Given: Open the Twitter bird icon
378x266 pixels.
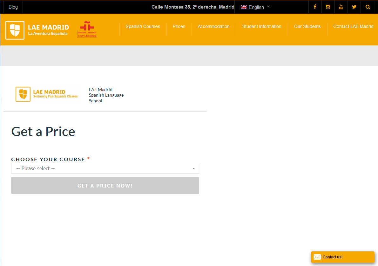Looking at the screenshot, I should point(354,7).
